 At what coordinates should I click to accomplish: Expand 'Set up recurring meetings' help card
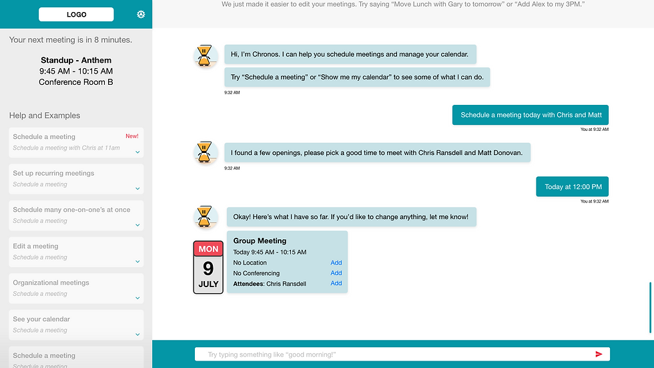click(x=137, y=188)
